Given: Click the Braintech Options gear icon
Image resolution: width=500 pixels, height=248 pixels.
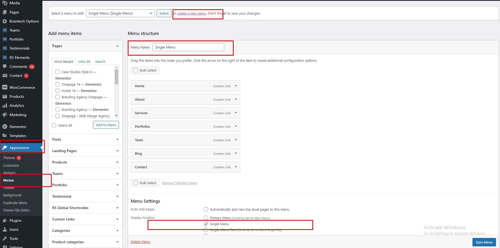Looking at the screenshot, I should [5, 21].
